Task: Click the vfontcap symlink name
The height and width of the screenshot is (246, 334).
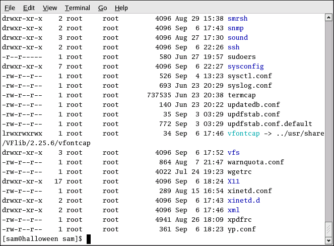Action: pyautogui.click(x=245, y=134)
